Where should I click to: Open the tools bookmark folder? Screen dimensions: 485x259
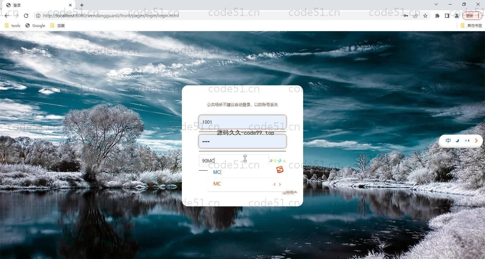(x=13, y=26)
